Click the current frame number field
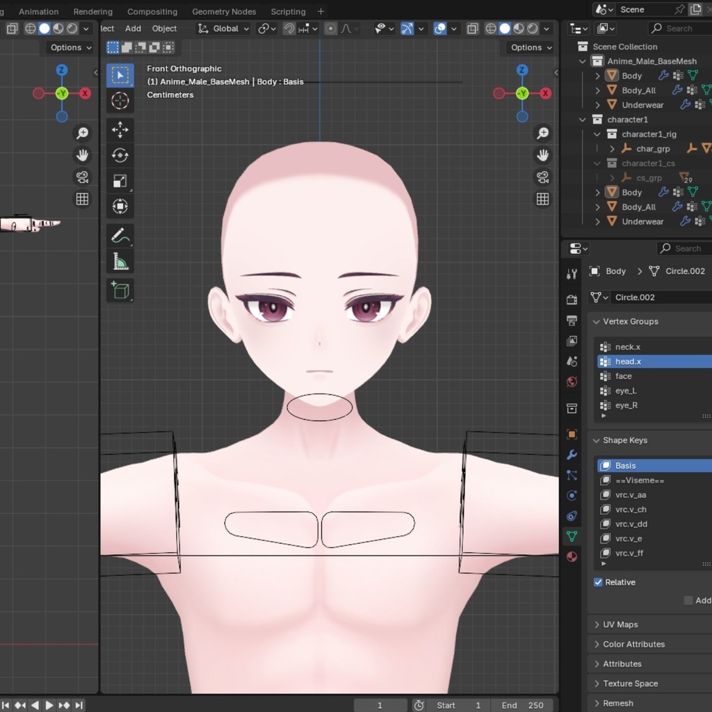 (380, 704)
